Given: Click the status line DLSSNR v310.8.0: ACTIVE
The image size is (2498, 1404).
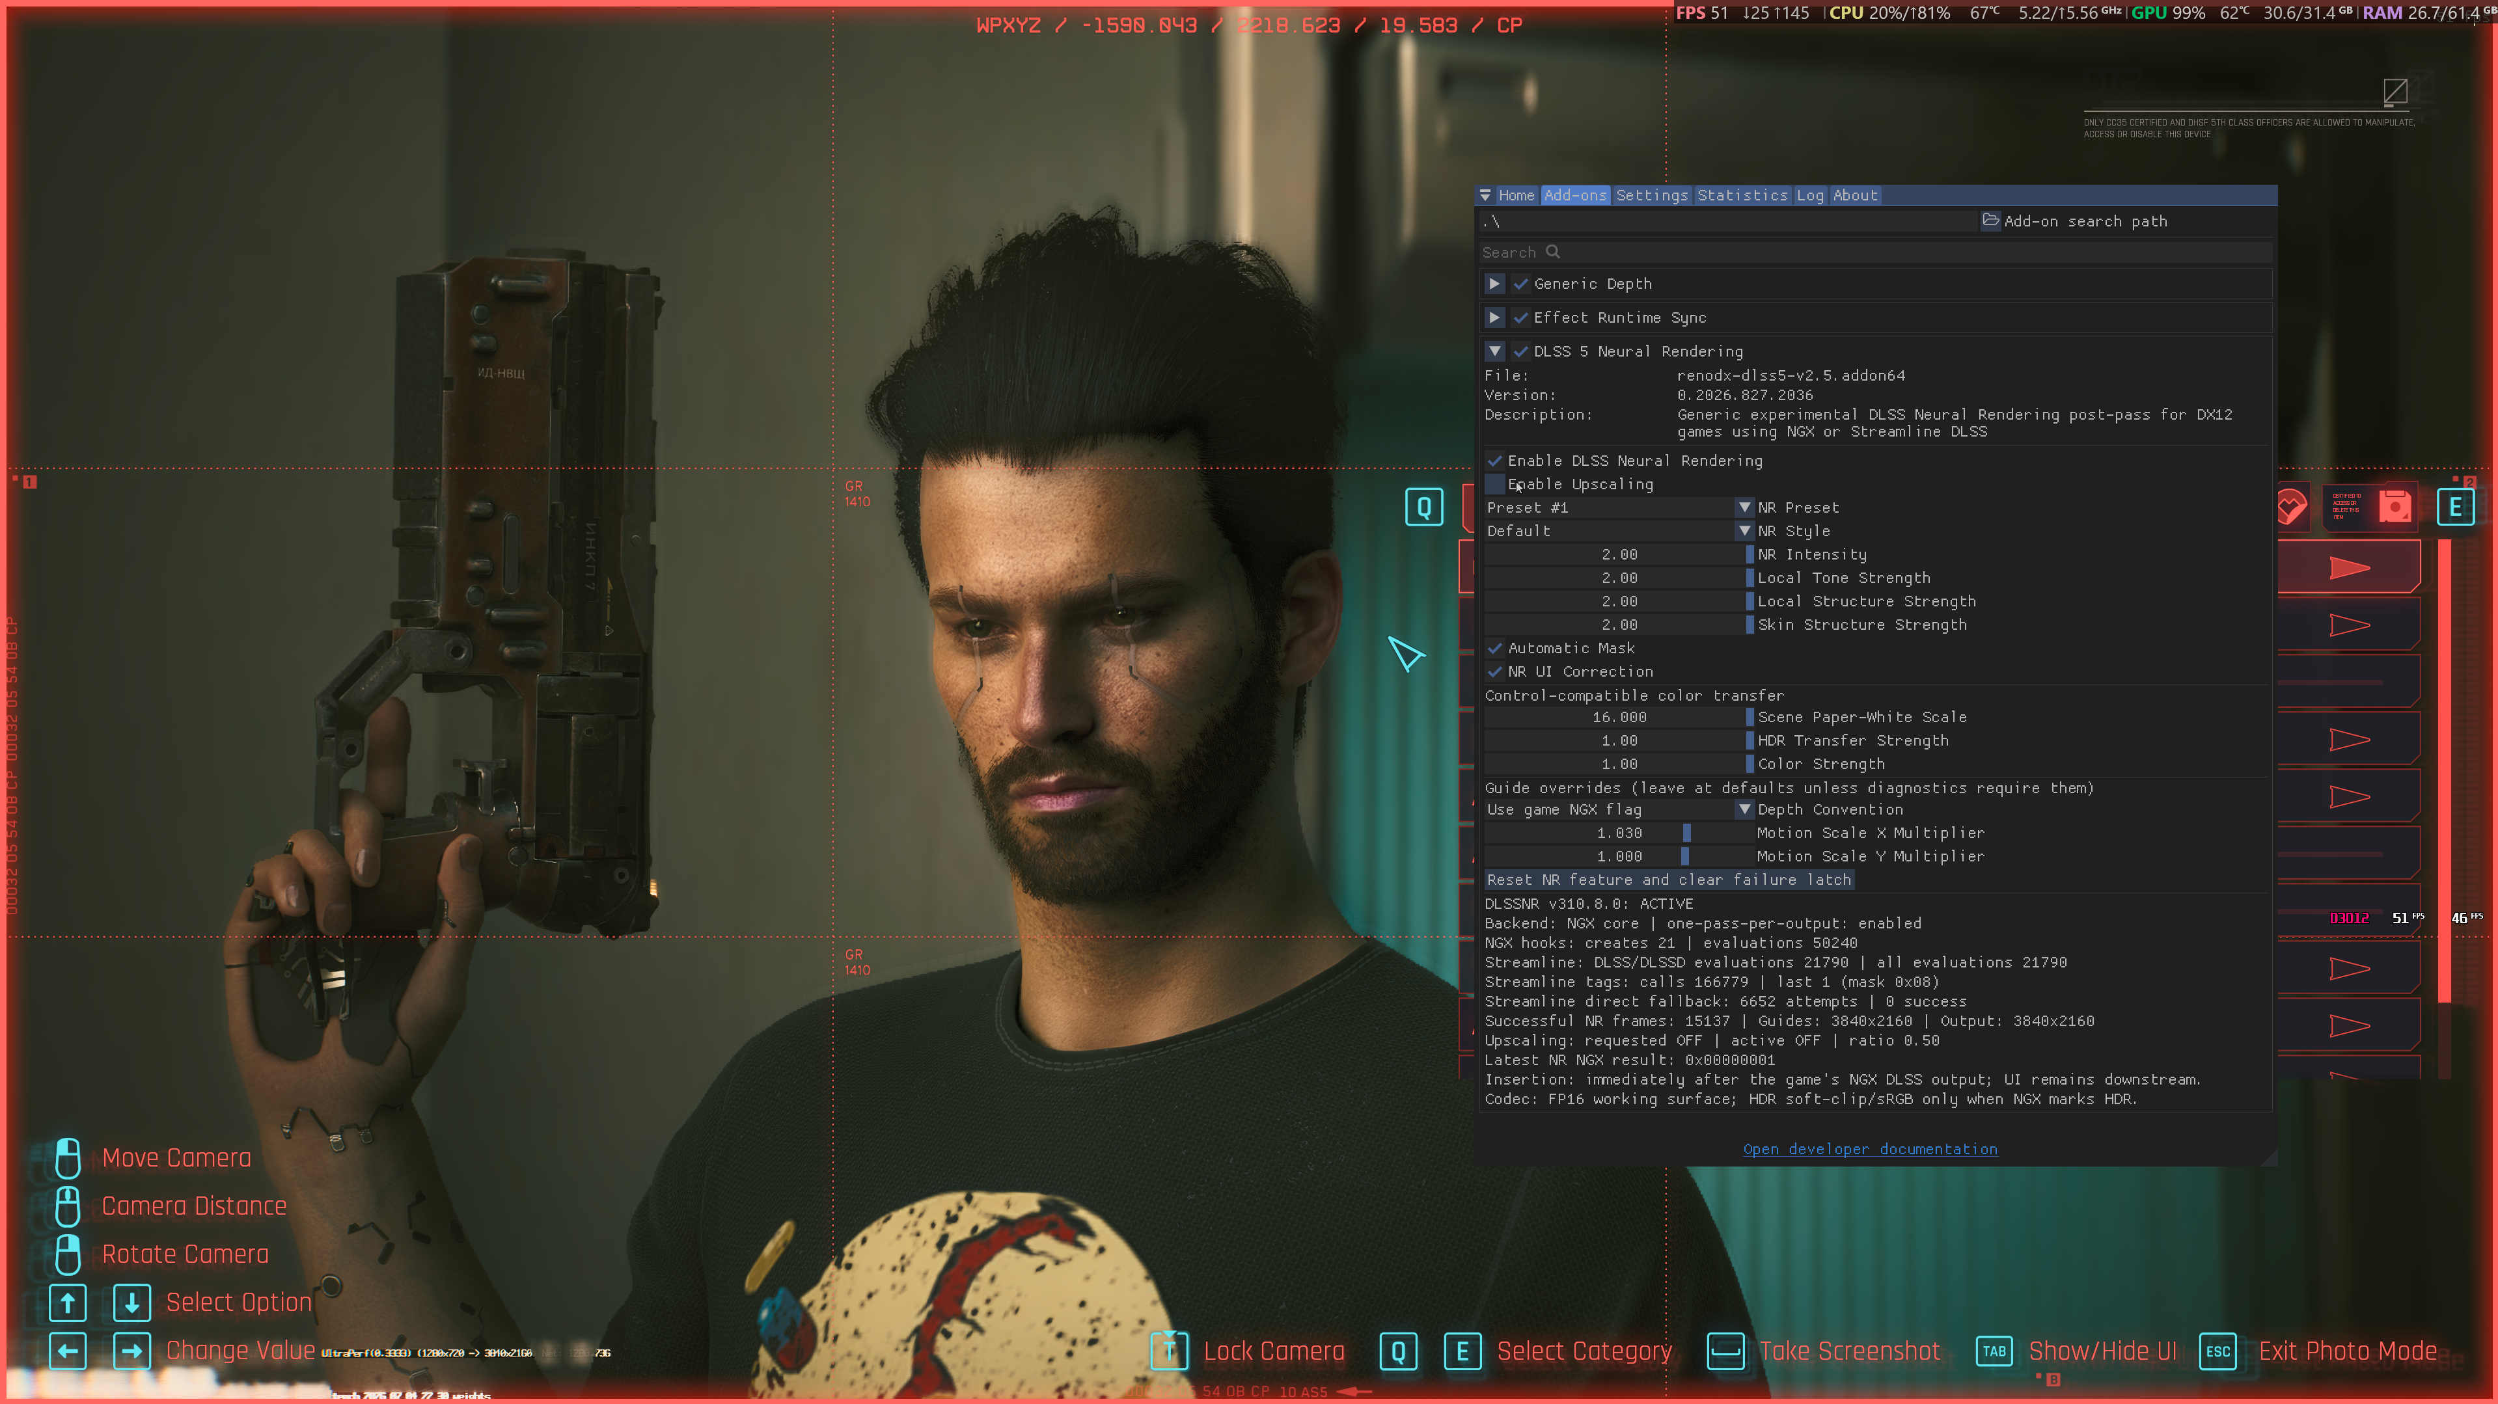Looking at the screenshot, I should tap(1588, 904).
